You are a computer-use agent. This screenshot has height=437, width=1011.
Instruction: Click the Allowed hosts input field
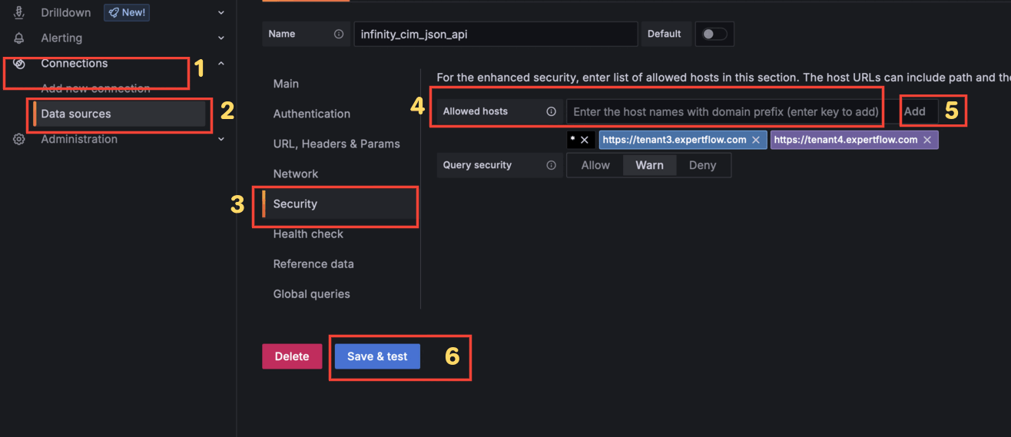tap(725, 111)
